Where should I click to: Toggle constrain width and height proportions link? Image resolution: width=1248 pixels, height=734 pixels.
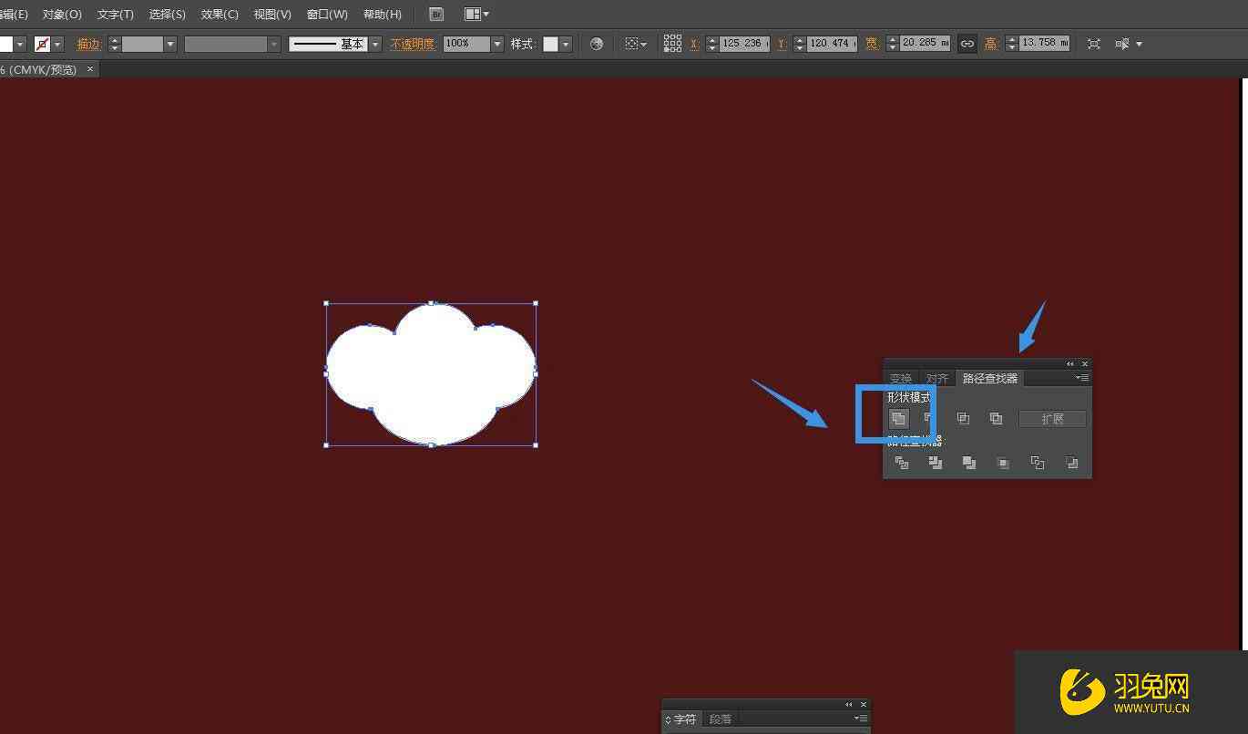(x=967, y=44)
